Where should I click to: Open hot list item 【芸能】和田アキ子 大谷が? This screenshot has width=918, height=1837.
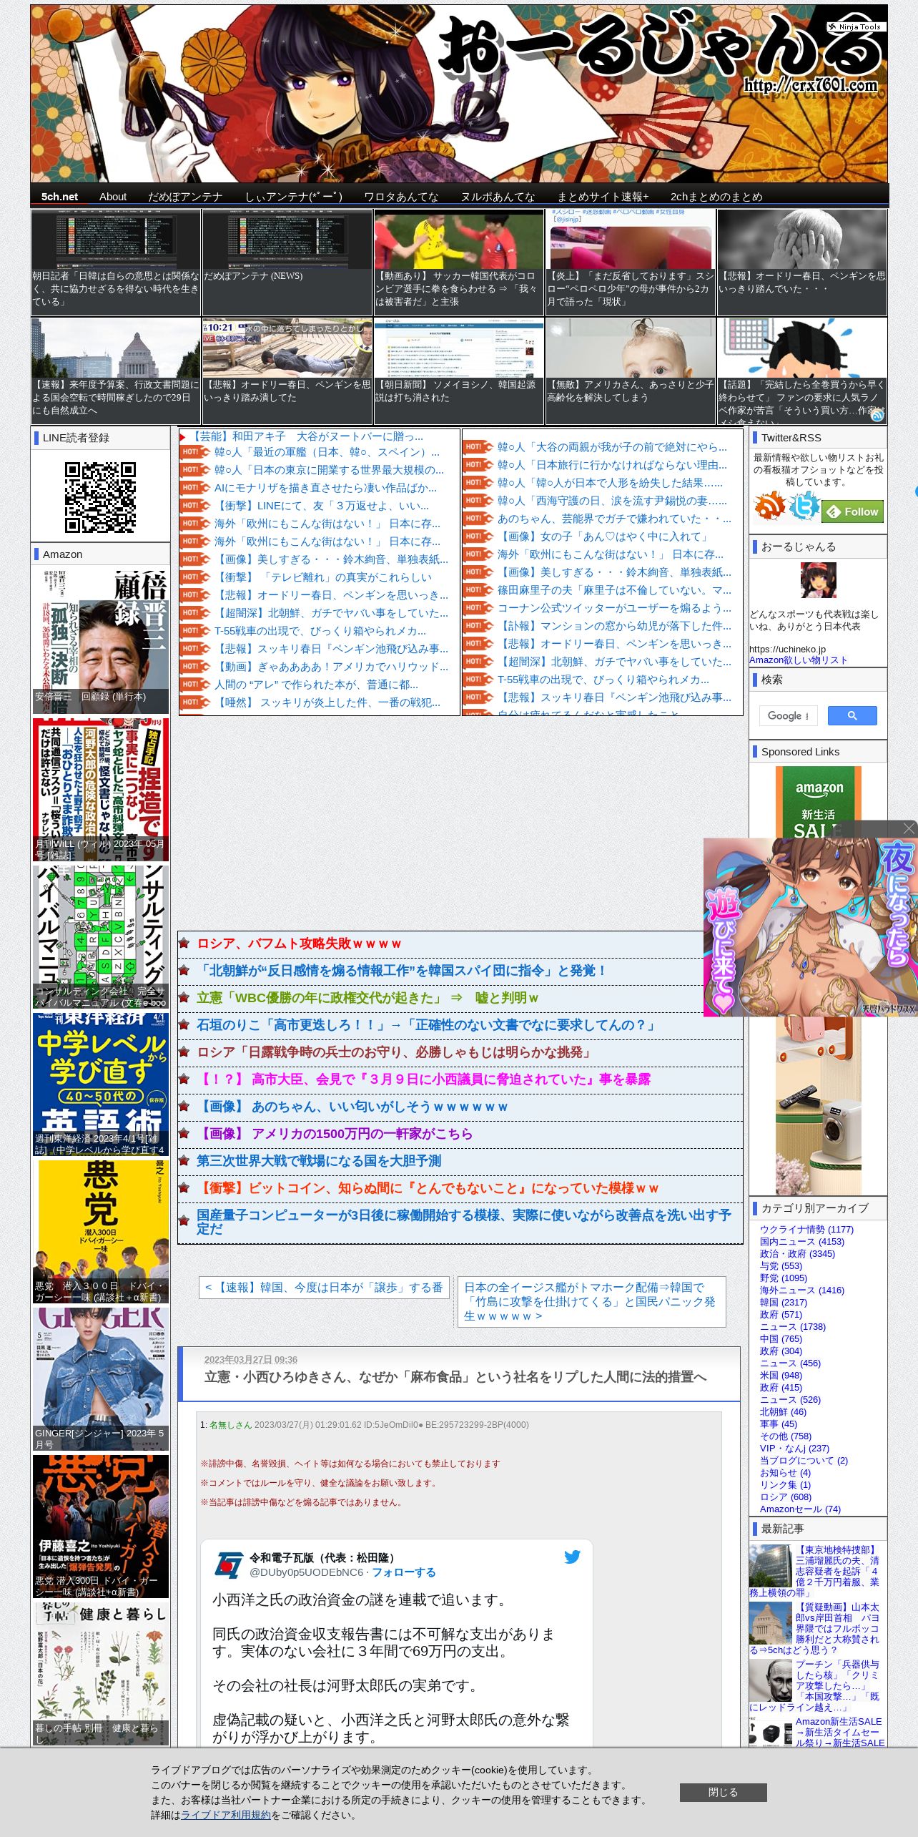[x=307, y=436]
